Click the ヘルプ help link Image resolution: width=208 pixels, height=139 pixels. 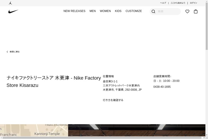point(163,3)
